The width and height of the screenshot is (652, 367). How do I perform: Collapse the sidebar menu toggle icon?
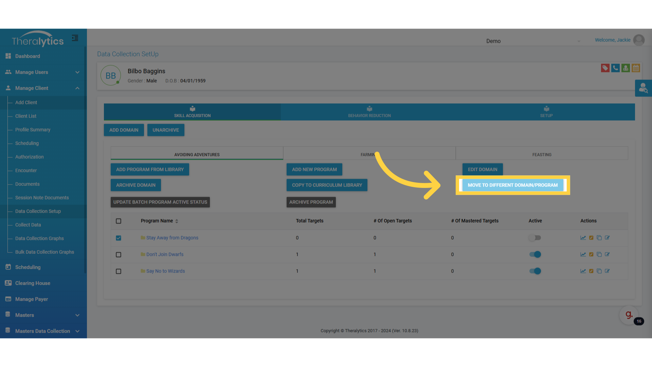75,38
